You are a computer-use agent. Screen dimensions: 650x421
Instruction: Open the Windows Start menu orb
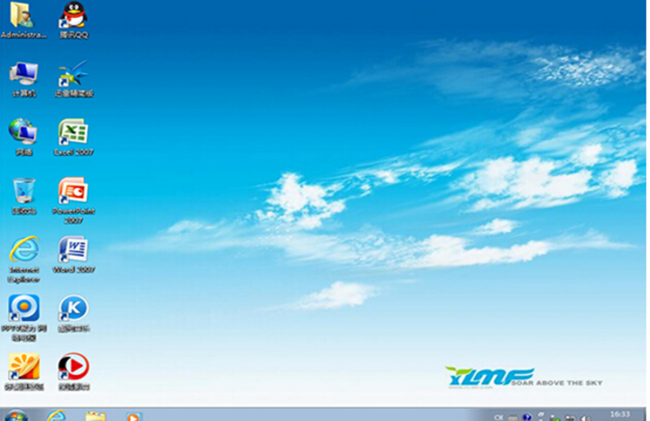click(15, 416)
